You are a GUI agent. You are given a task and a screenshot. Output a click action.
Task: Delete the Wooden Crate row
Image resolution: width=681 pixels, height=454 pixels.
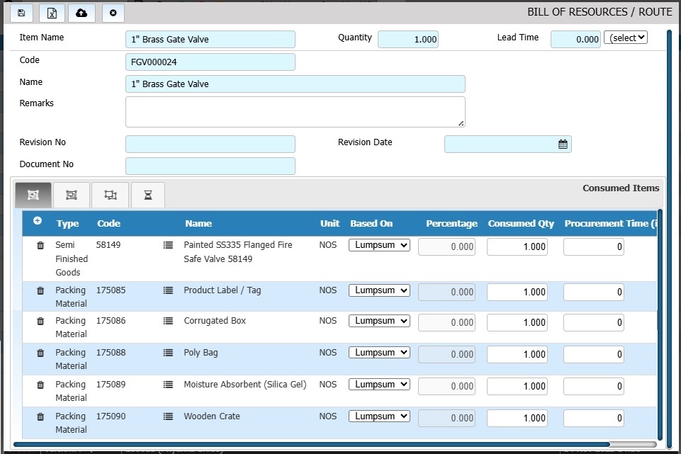click(x=39, y=416)
